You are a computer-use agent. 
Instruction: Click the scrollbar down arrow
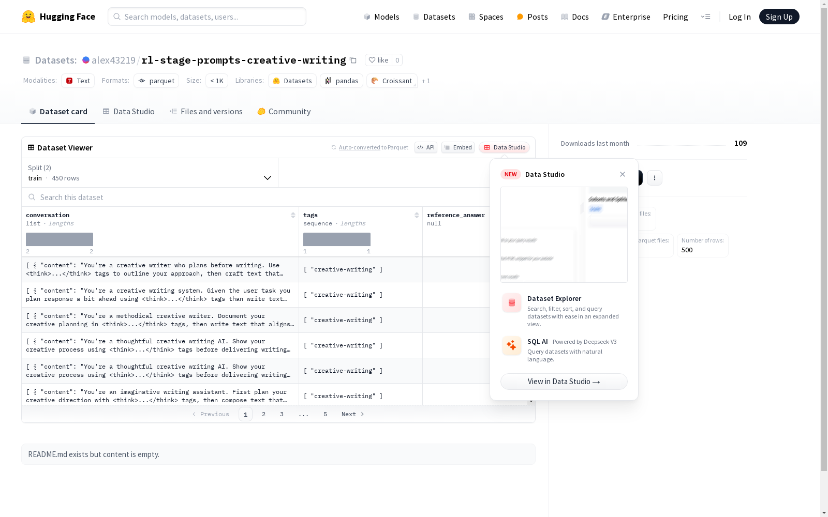pos(824,513)
